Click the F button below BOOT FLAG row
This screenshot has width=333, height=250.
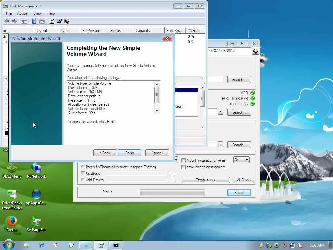pos(220,112)
